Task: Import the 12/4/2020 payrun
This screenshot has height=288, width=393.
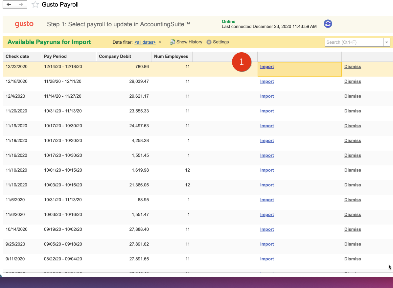Action: [x=267, y=96]
